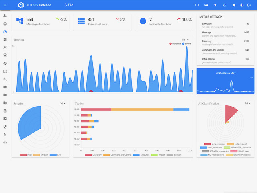Screen dimensions: 257x193
Task: Open the mail envelope icon in header
Action: pyautogui.click(x=206, y=5)
